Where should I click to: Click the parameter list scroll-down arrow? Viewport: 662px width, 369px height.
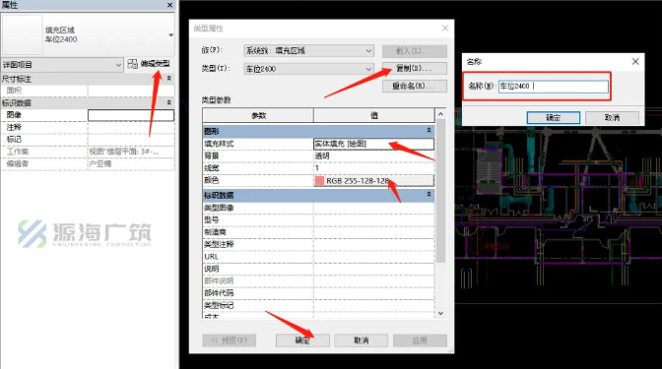[x=440, y=313]
